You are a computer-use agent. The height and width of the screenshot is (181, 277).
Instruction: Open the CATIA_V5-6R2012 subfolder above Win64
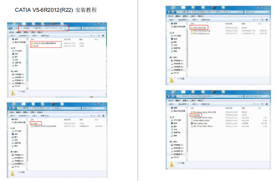(x=43, y=43)
